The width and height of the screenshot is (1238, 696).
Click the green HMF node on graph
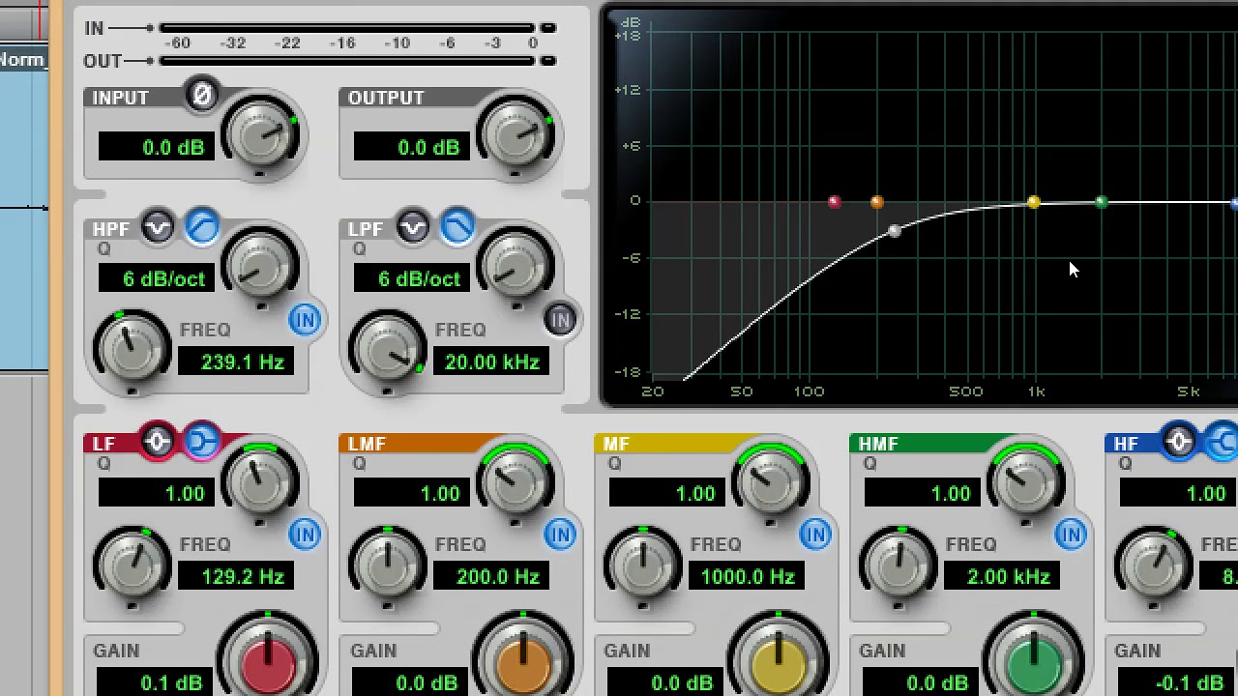(x=1101, y=202)
